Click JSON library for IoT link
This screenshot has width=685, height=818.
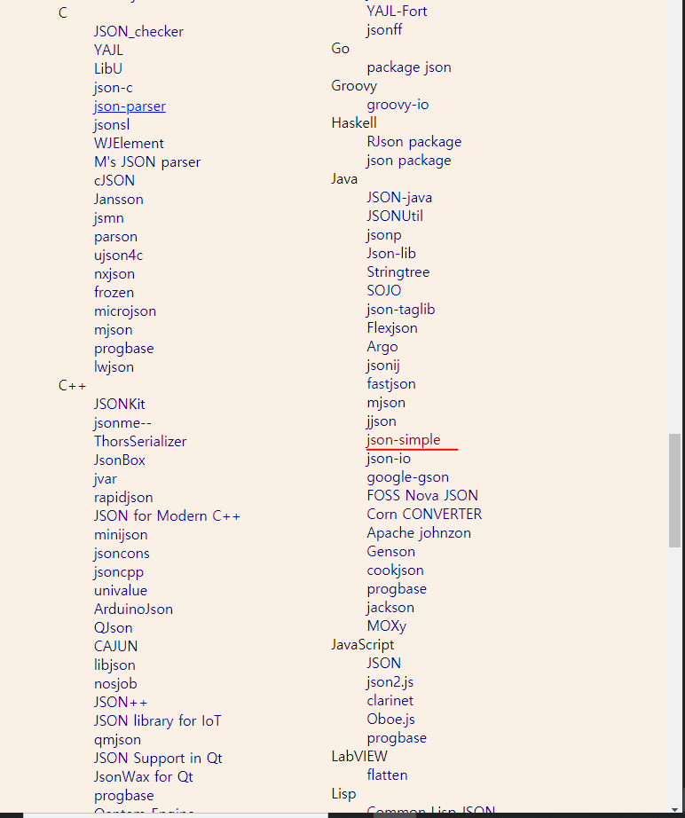(158, 721)
